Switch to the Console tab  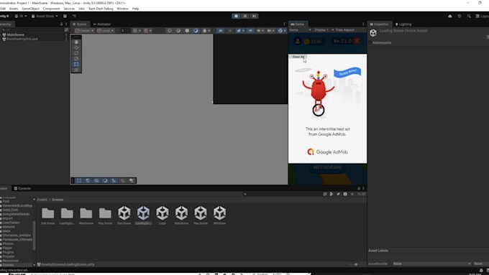[x=22, y=188]
